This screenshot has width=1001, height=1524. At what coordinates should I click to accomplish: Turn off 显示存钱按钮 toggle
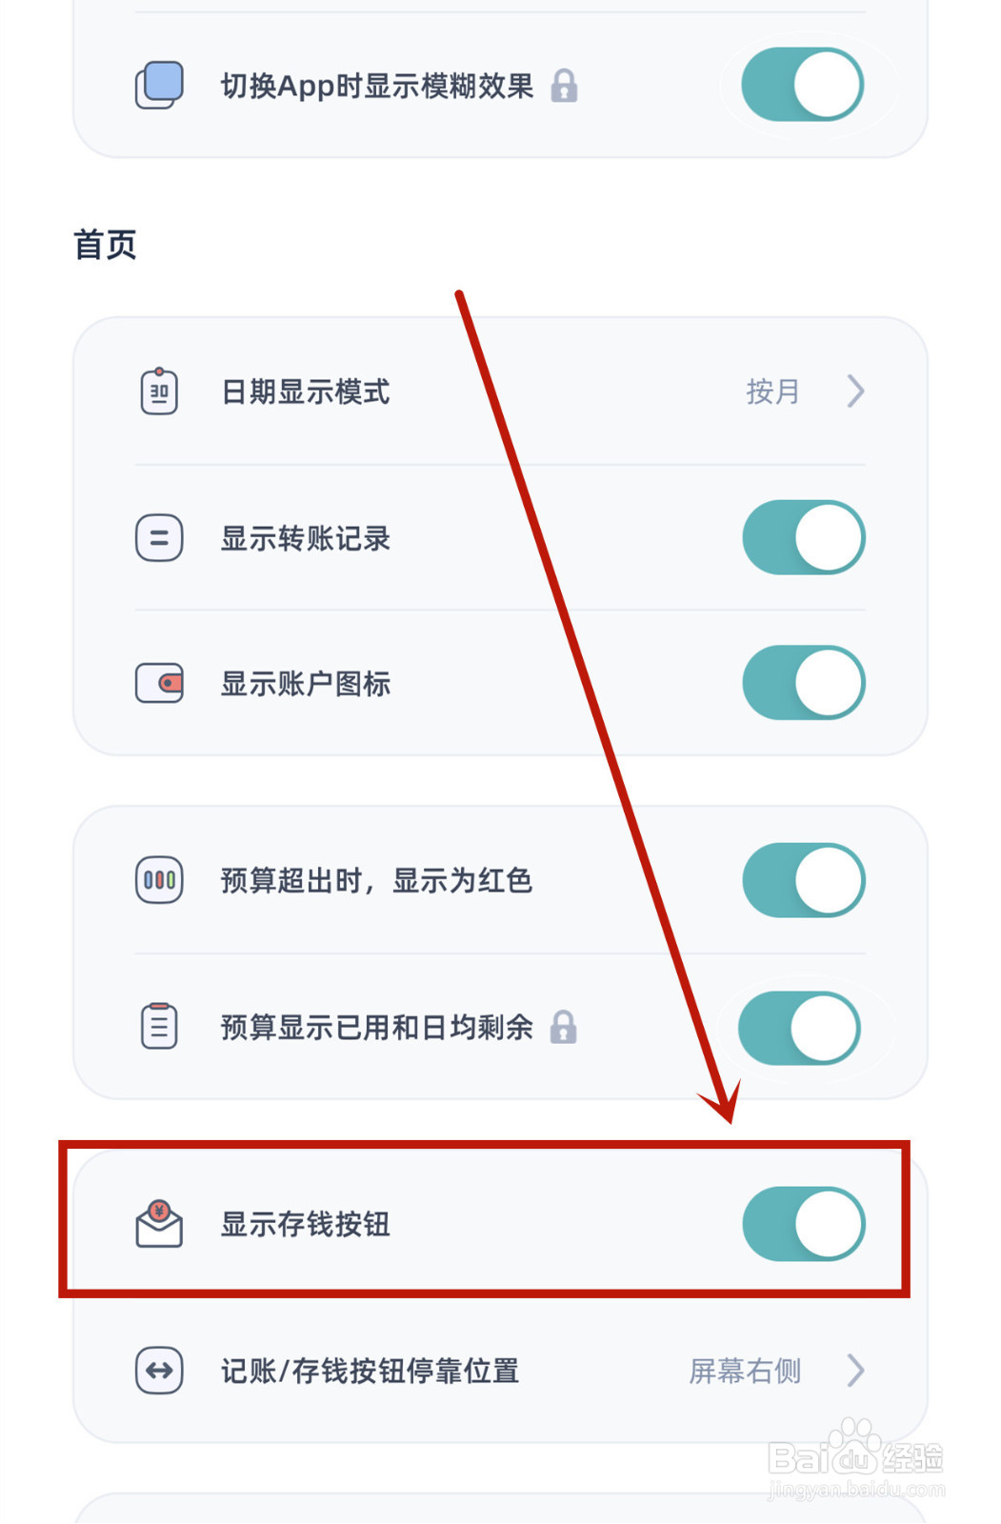coord(804,1224)
